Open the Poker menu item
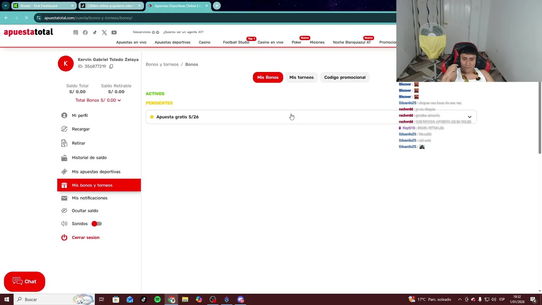 pos(296,42)
